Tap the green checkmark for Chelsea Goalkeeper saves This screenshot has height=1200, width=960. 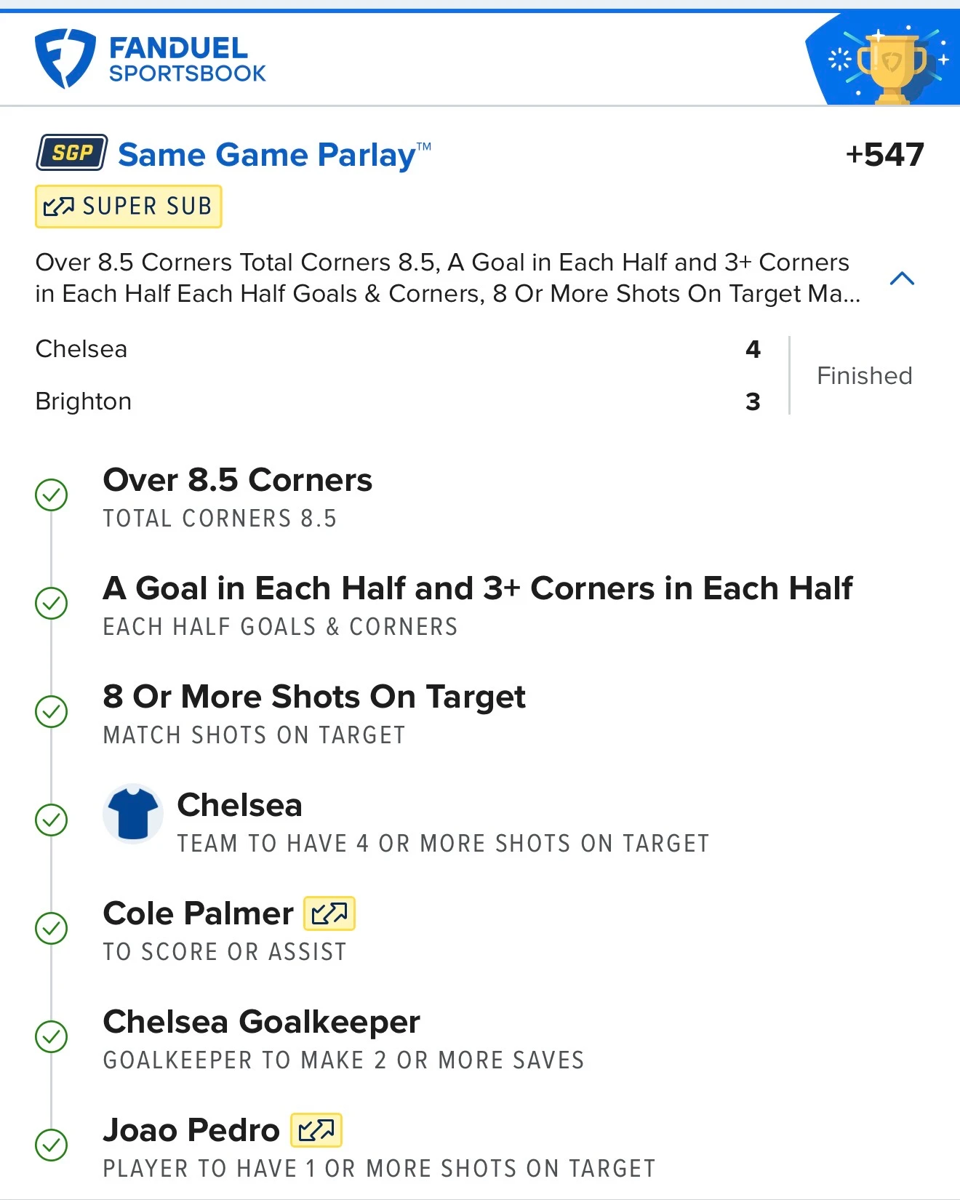pos(52,1036)
